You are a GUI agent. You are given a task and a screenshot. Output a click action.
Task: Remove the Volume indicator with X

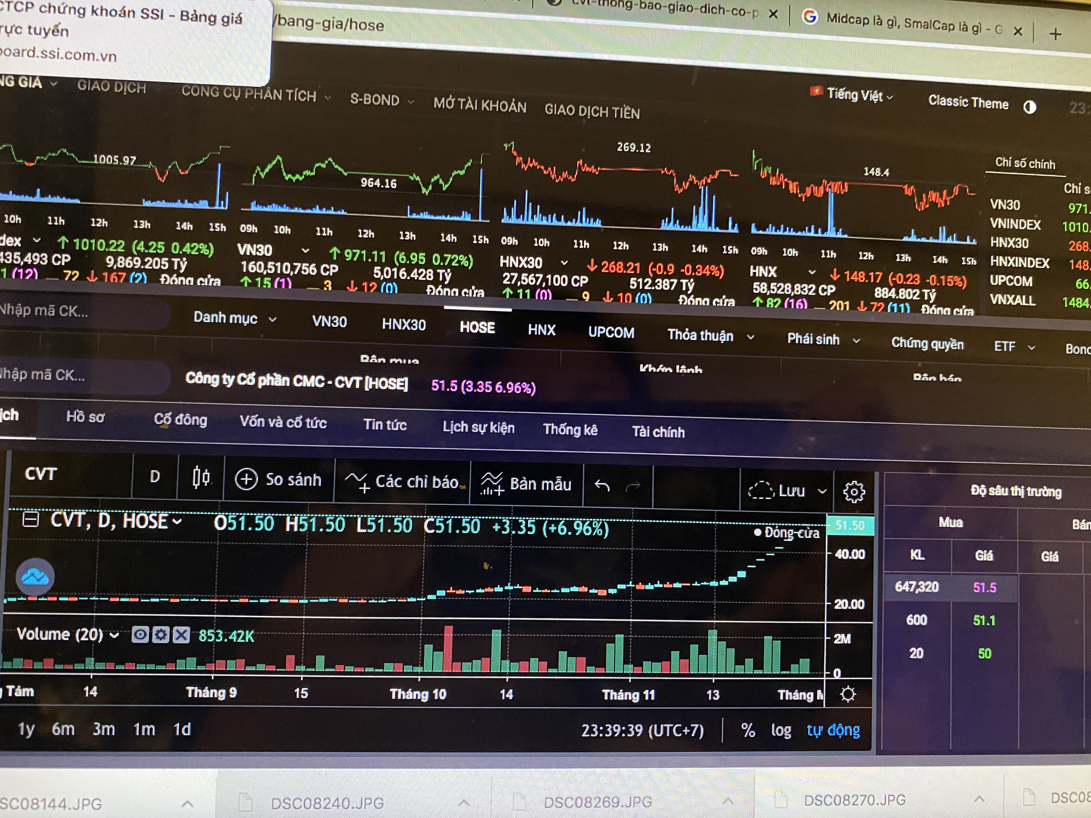pos(181,635)
